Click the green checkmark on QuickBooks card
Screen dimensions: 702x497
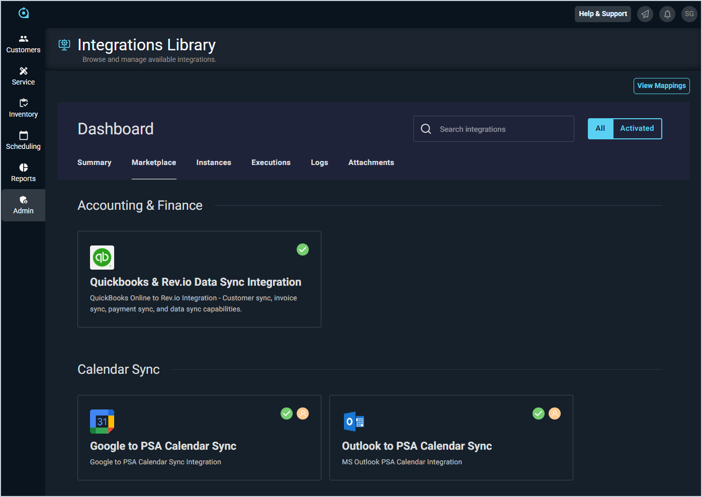point(303,250)
